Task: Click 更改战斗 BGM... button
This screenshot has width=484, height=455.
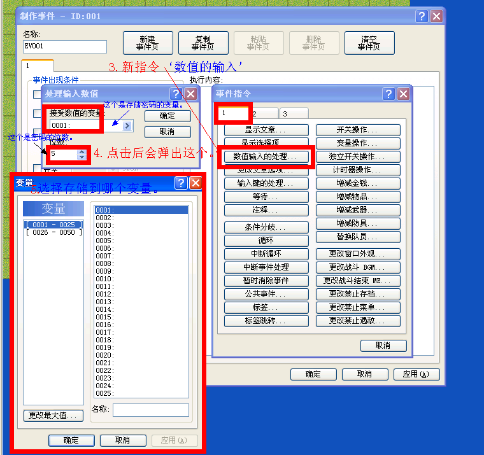Action: tap(358, 267)
